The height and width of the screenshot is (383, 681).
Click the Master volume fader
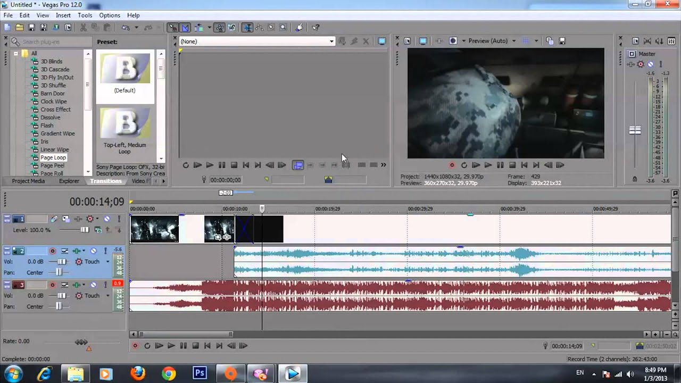pyautogui.click(x=635, y=130)
